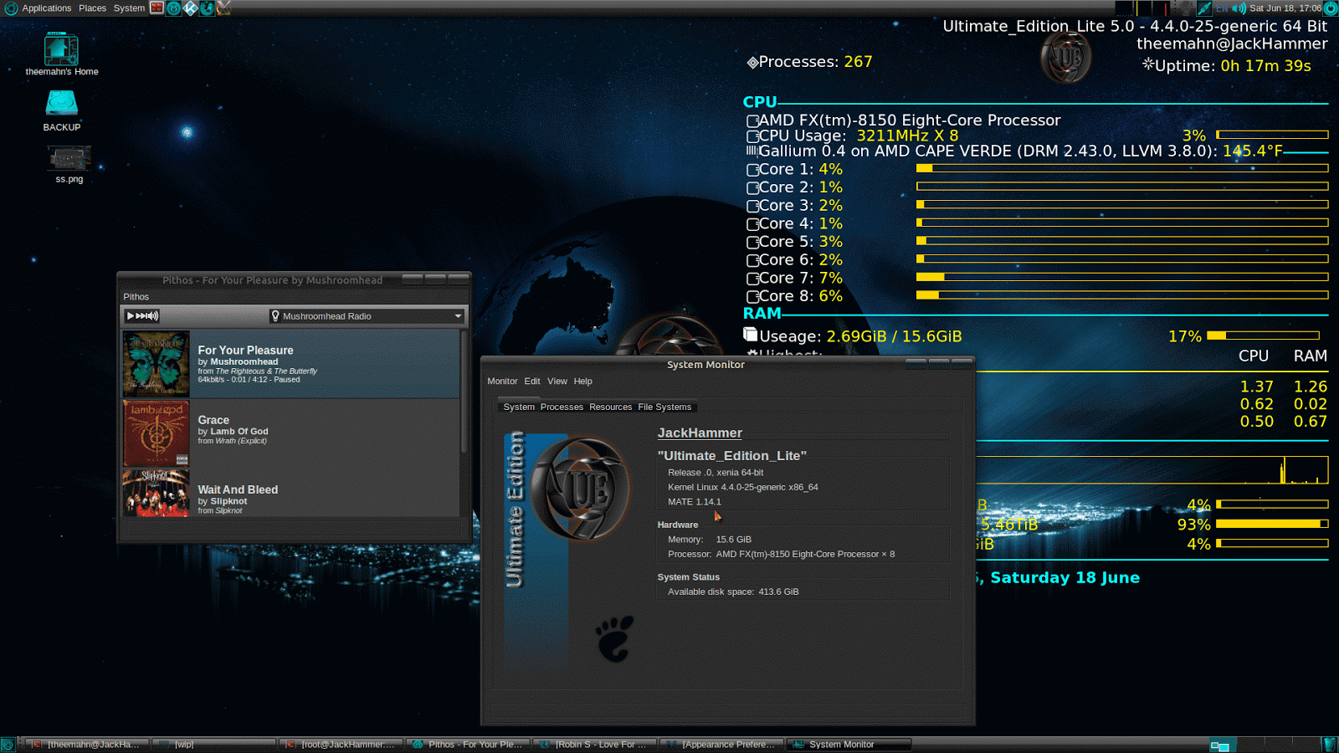Click the Pithos song list scrollbar
The image size is (1339, 753).
point(464,393)
